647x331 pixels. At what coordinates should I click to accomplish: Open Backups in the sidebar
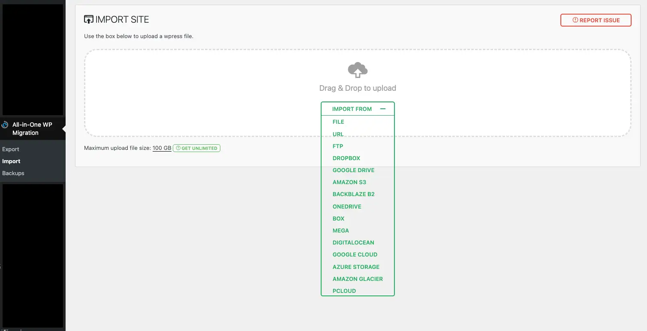[x=13, y=173]
